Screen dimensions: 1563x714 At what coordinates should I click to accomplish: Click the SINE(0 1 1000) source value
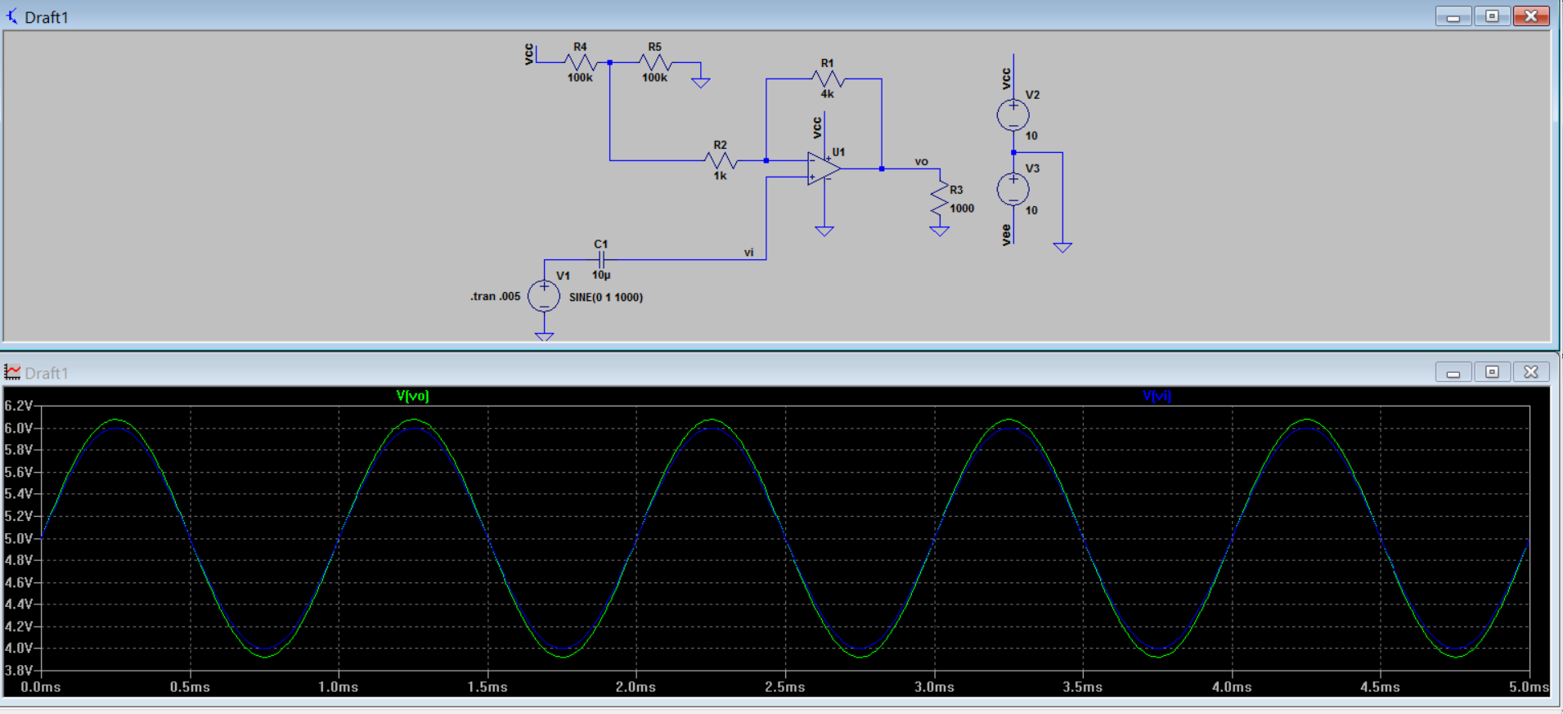[x=606, y=297]
